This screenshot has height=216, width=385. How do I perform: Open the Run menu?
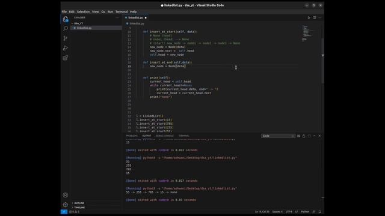[111, 12]
